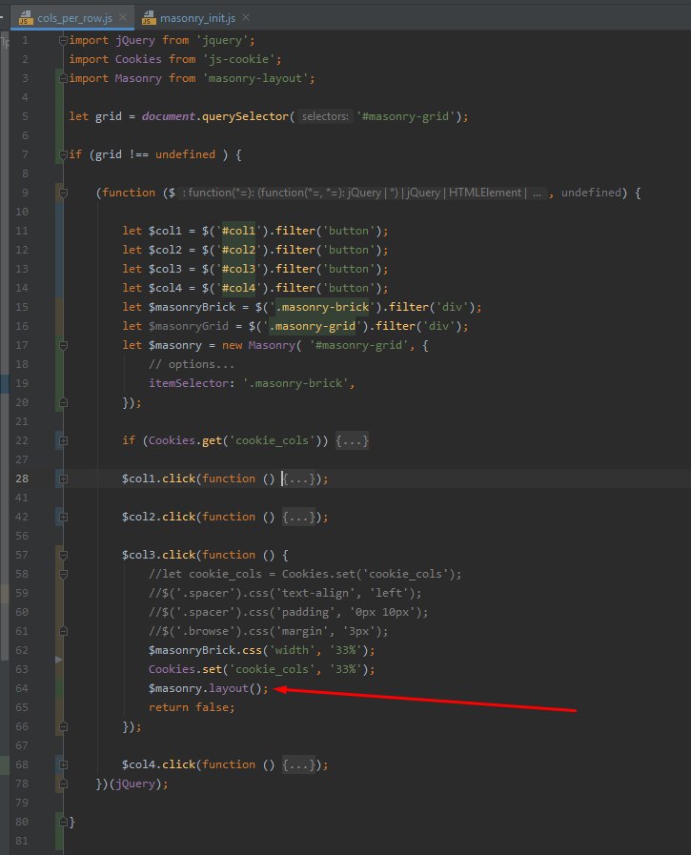Click the folded {...} placeholder in $col2.click
Viewport: 691px width, 855px height.
(x=298, y=517)
